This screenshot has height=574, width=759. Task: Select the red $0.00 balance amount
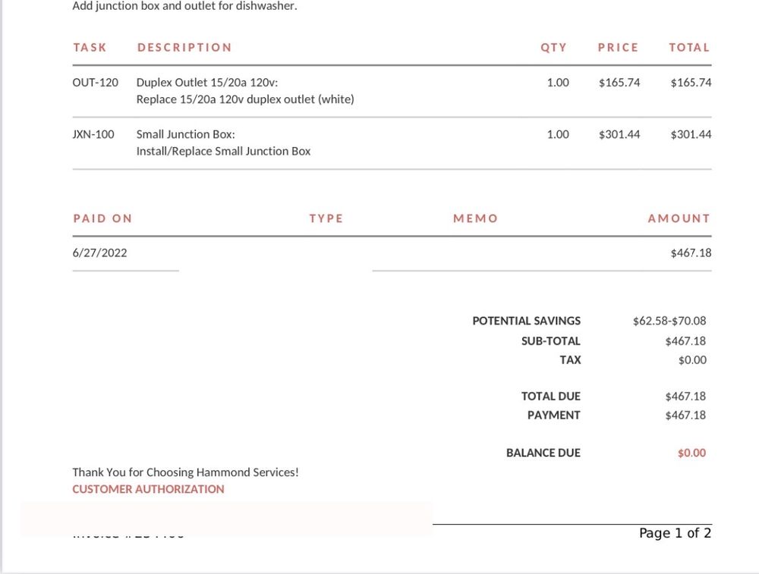691,453
